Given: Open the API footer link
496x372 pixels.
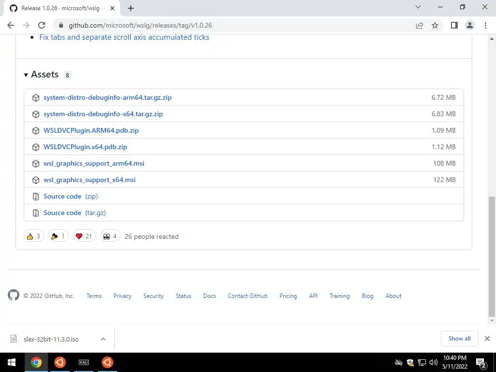Looking at the screenshot, I should point(313,296).
